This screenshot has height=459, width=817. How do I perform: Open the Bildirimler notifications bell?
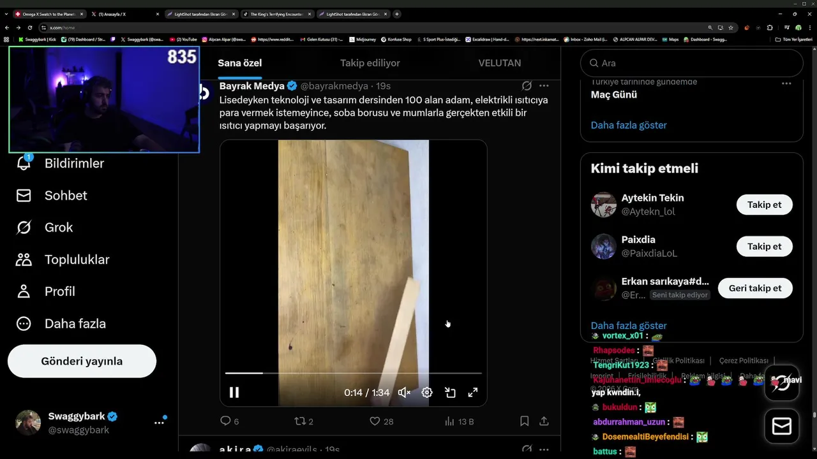pyautogui.click(x=24, y=163)
